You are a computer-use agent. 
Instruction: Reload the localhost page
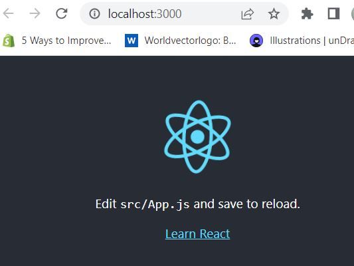(x=61, y=13)
